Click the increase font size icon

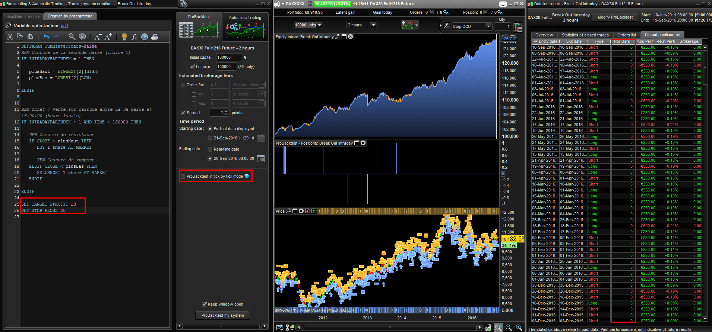pyautogui.click(x=108, y=37)
